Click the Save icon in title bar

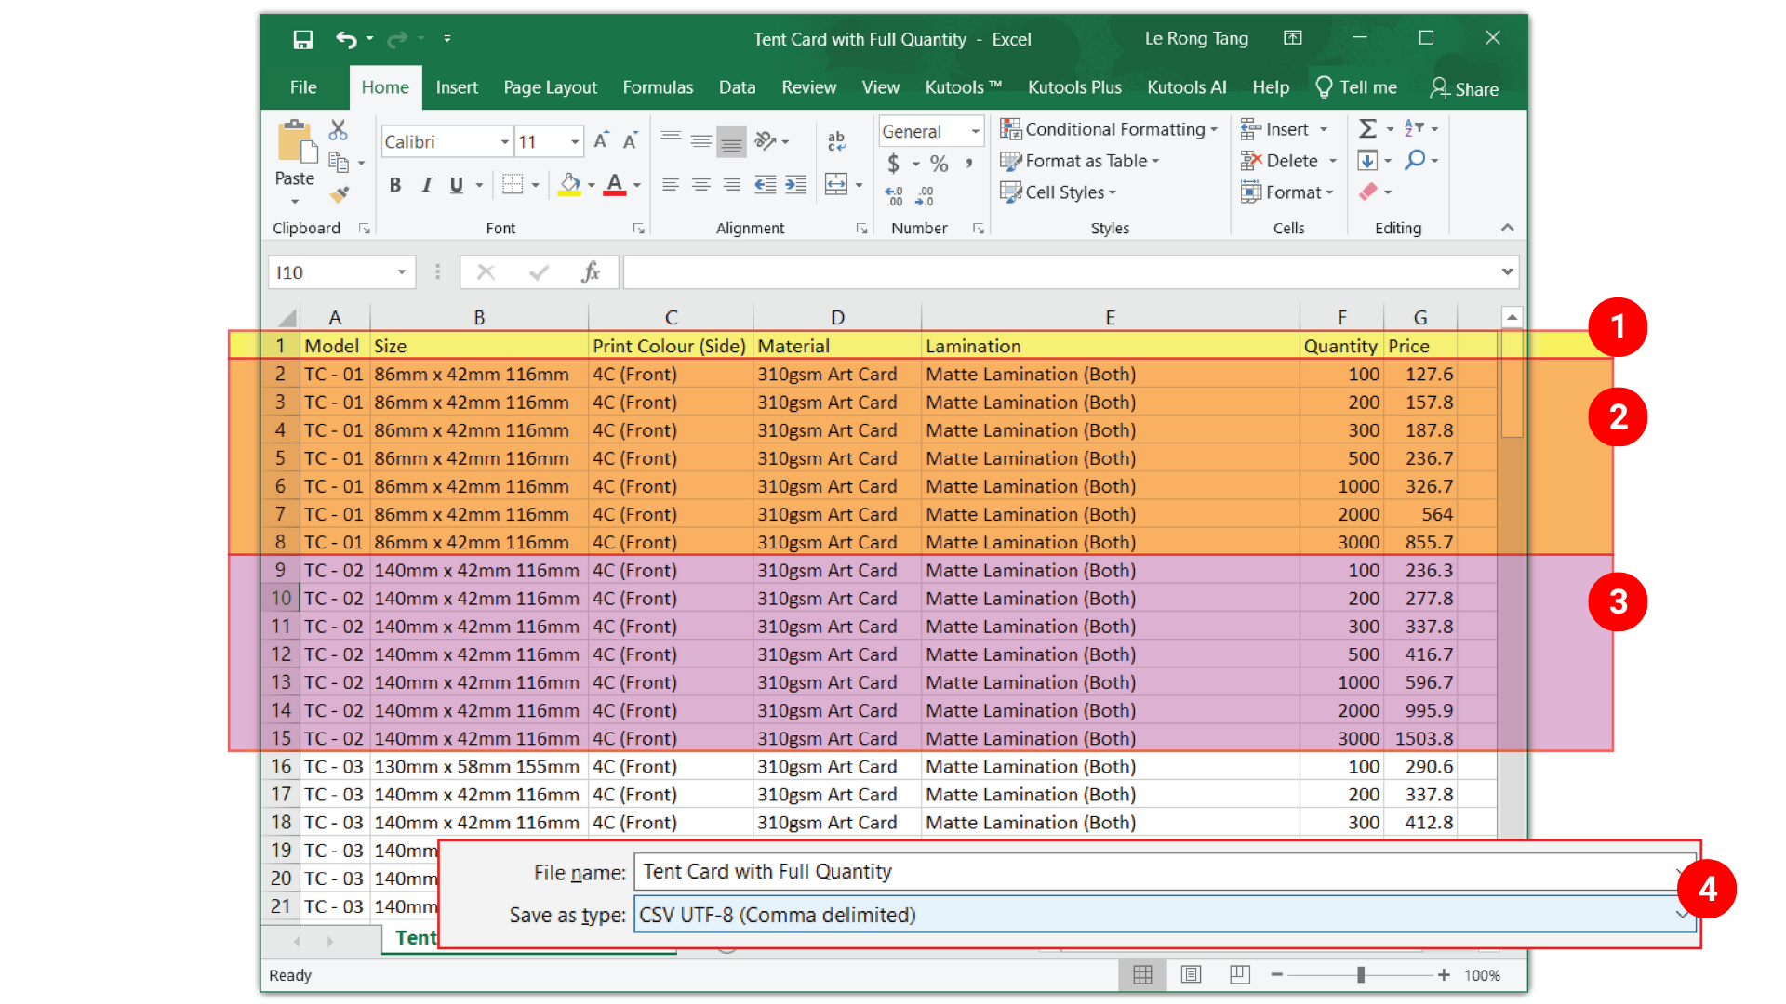coord(302,39)
